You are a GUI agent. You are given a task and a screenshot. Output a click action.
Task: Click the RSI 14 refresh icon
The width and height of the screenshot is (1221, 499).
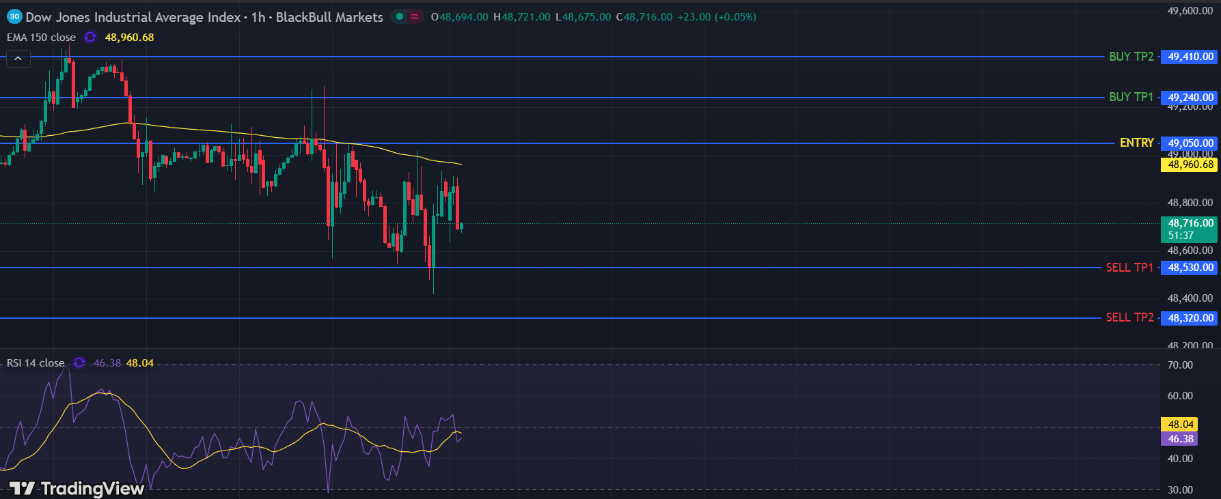(79, 362)
